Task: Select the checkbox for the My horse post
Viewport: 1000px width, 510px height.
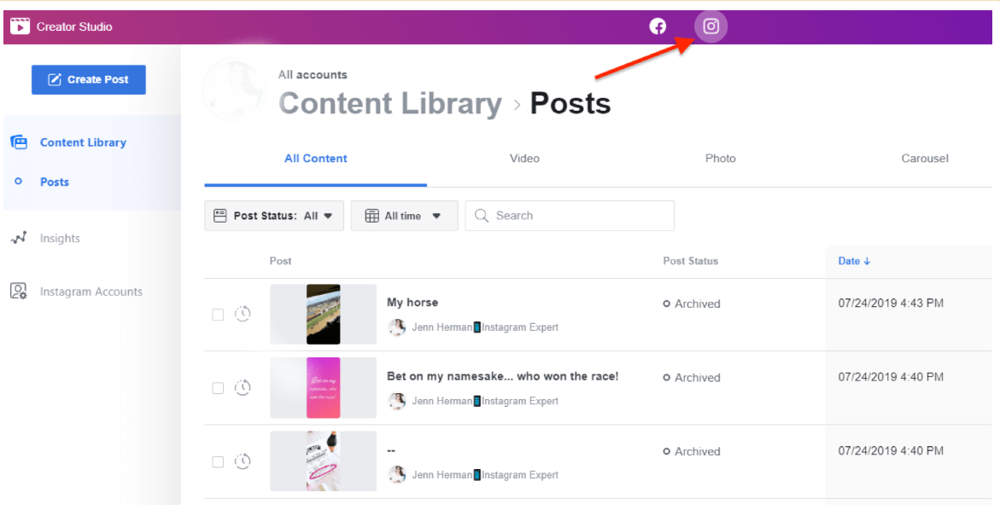Action: pyautogui.click(x=217, y=314)
